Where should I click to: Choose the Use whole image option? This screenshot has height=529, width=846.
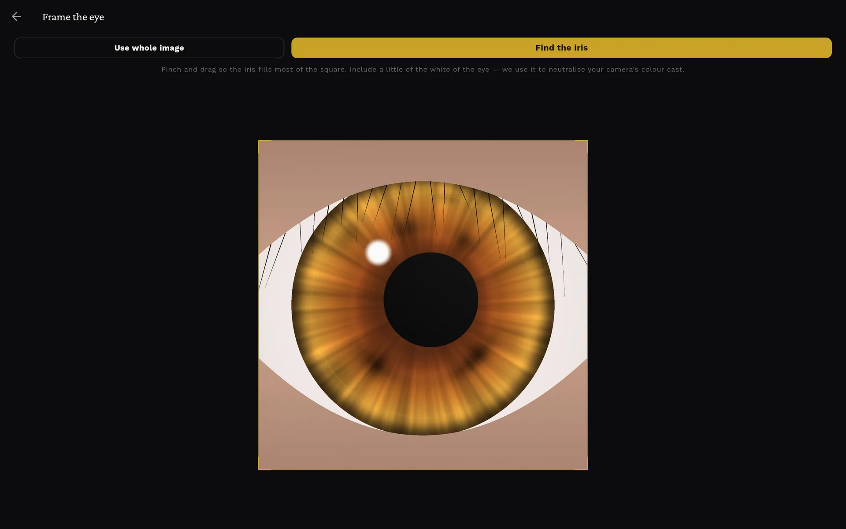point(149,48)
